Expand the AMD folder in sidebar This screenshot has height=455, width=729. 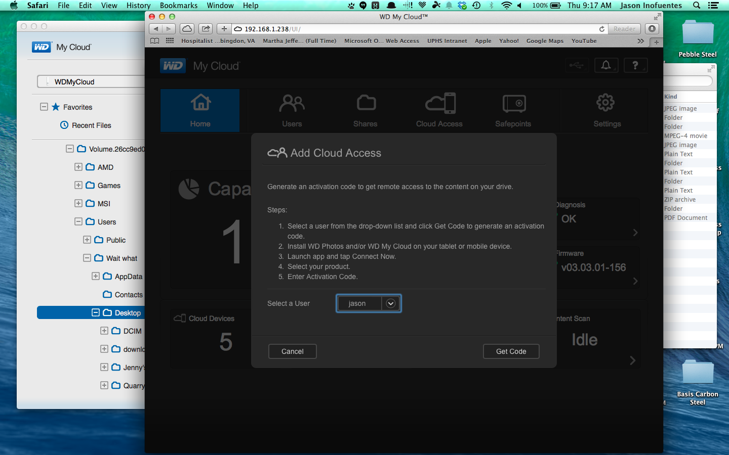click(78, 167)
